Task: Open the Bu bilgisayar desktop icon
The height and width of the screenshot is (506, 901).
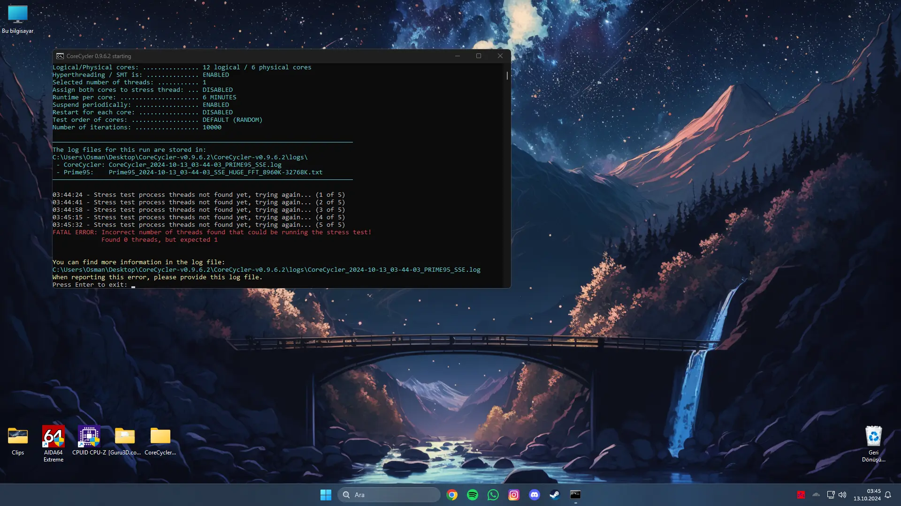Action: click(x=18, y=19)
